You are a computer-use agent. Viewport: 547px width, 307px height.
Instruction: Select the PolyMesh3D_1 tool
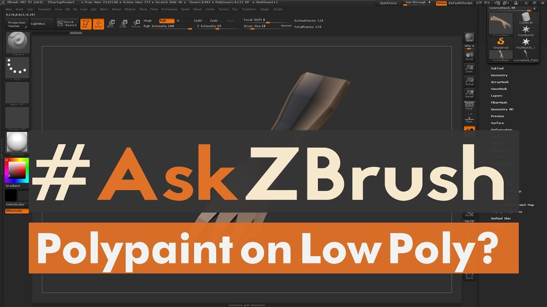526,43
